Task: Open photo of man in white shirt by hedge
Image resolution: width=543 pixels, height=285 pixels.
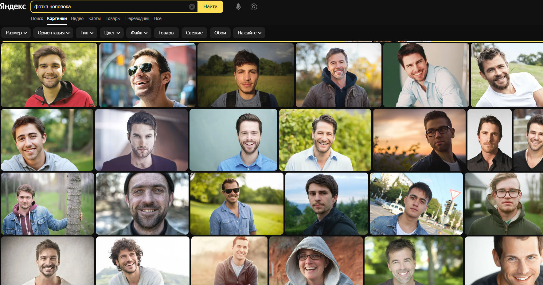Action: (325, 140)
